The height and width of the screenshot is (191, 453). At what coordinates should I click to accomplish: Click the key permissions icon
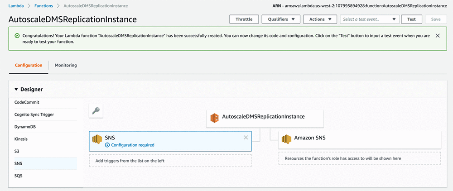click(x=96, y=111)
